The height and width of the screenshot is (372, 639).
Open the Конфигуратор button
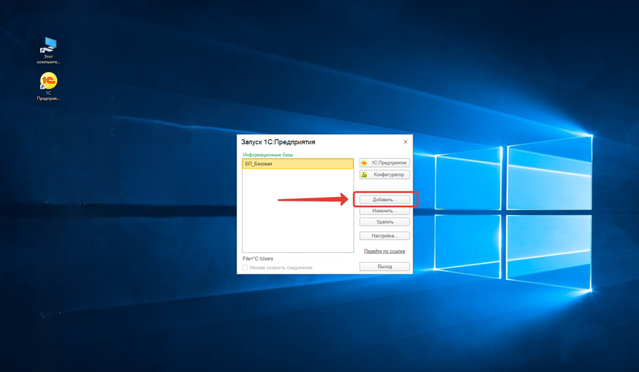point(384,174)
